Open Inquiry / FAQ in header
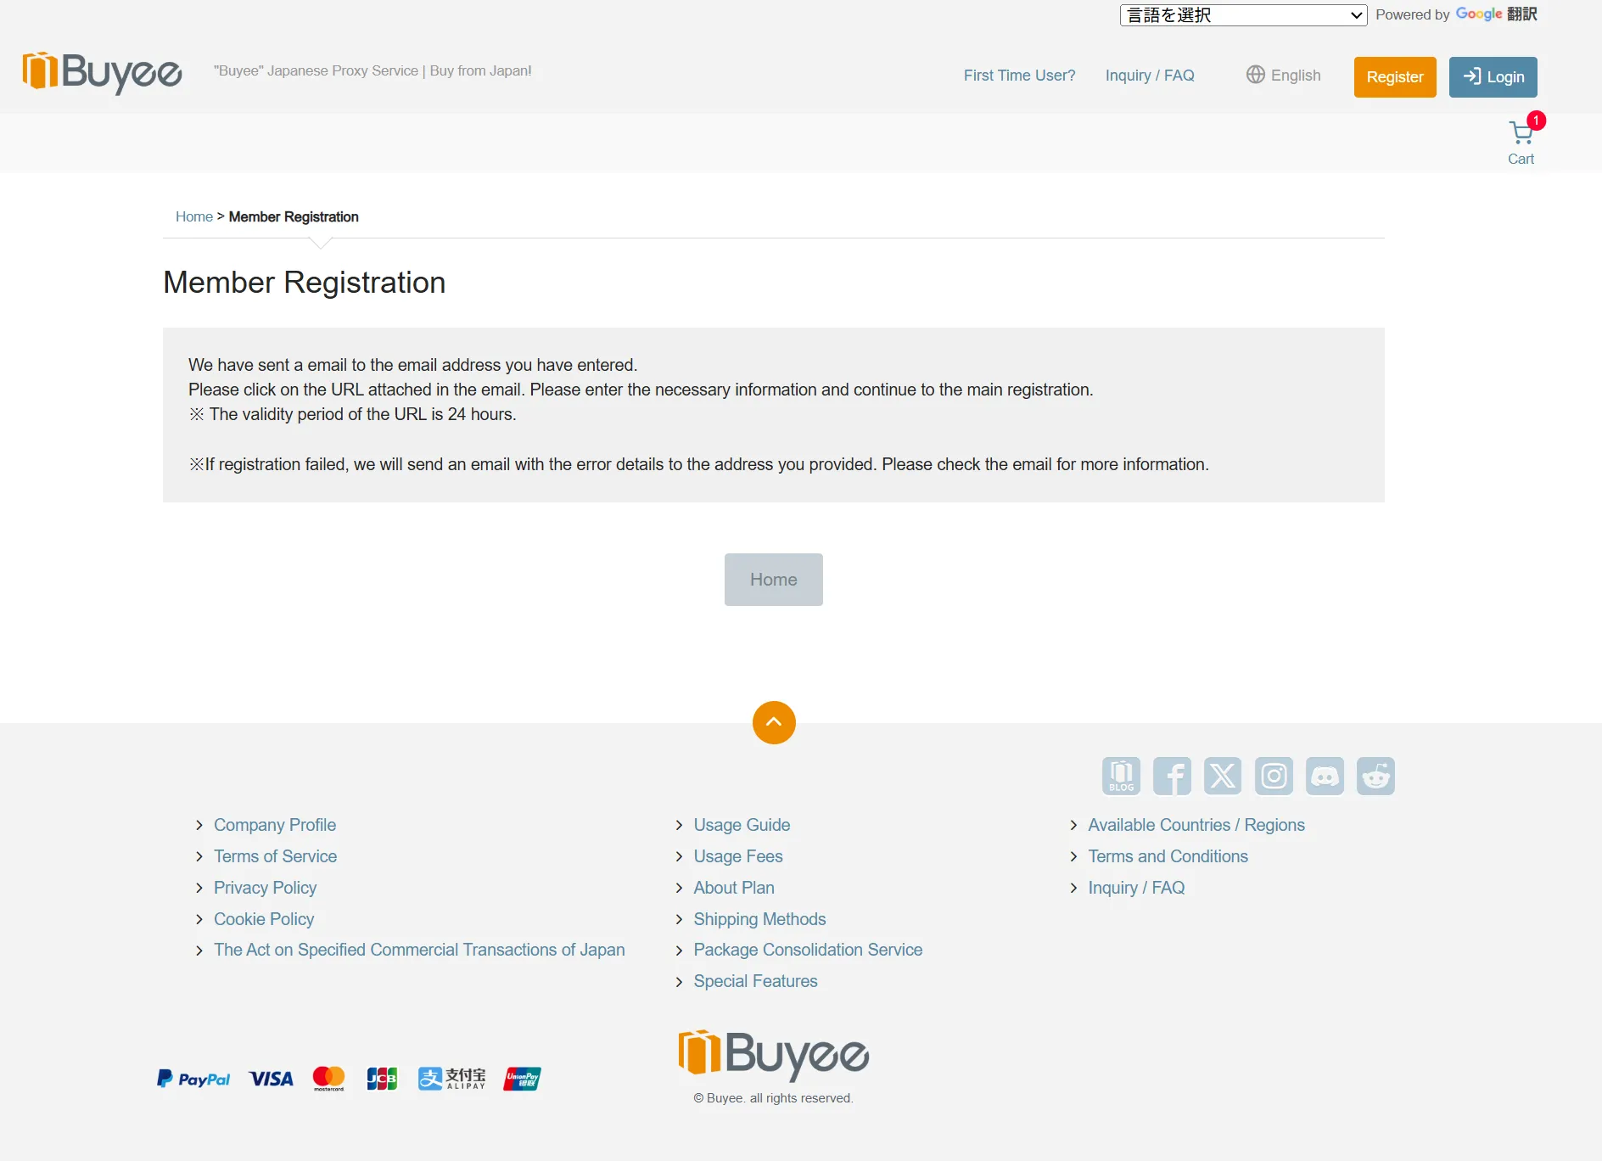1602x1161 pixels. (x=1150, y=76)
